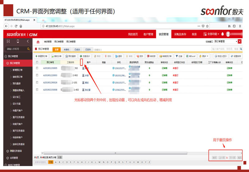The width and height of the screenshot is (249, 172).
Task: Switch to the 客户管理 top menu
Action: tap(148, 34)
